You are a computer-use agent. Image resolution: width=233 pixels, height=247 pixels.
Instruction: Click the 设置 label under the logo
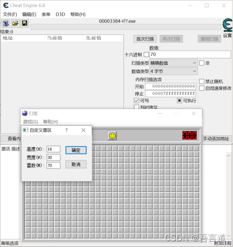[x=227, y=35]
